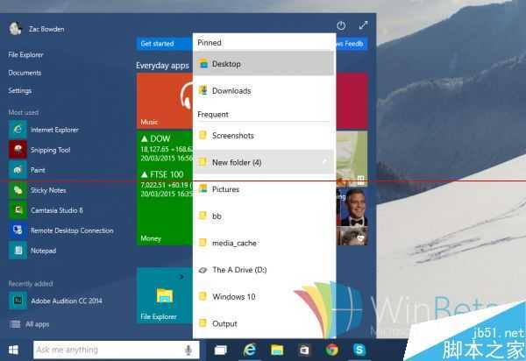Click All apps text
This screenshot has height=361, width=526.
pyautogui.click(x=37, y=324)
